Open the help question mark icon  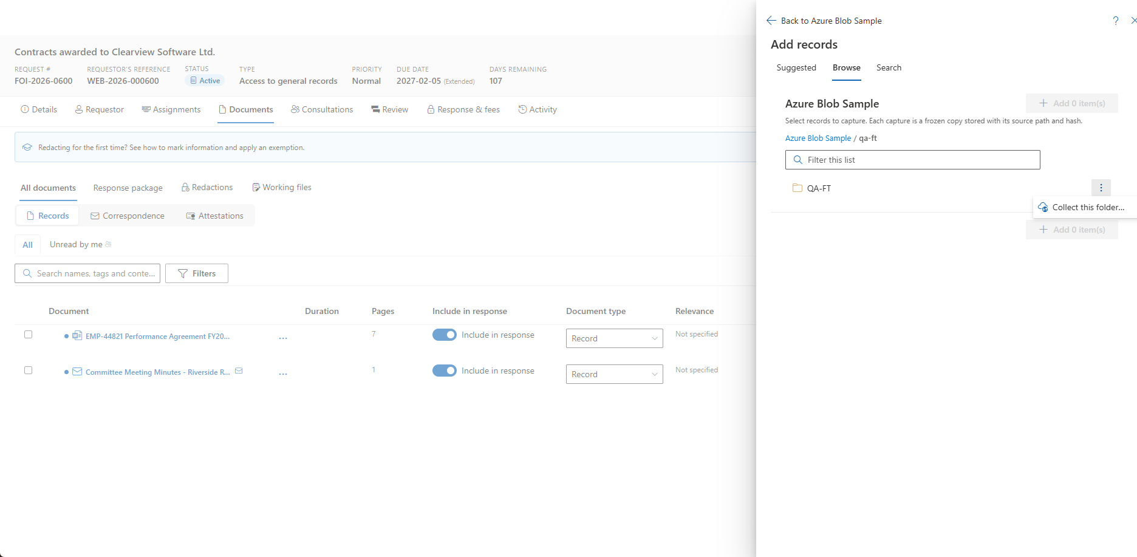1116,21
